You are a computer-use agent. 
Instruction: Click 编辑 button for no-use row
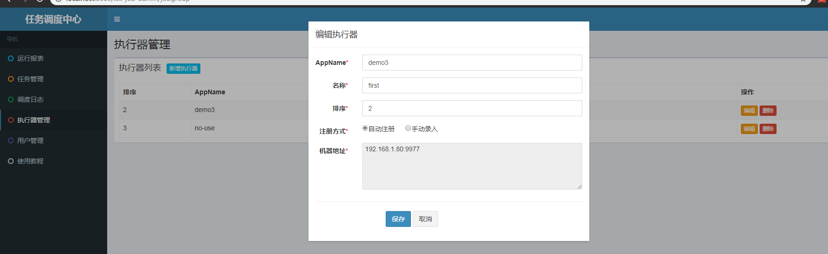click(x=749, y=129)
